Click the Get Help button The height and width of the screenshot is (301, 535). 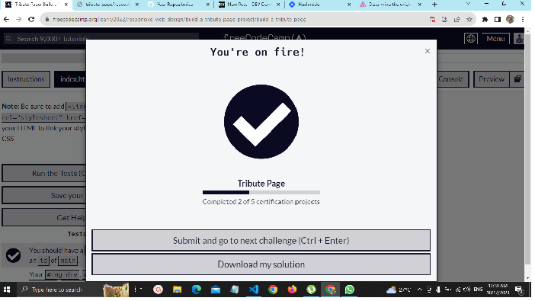click(44, 217)
